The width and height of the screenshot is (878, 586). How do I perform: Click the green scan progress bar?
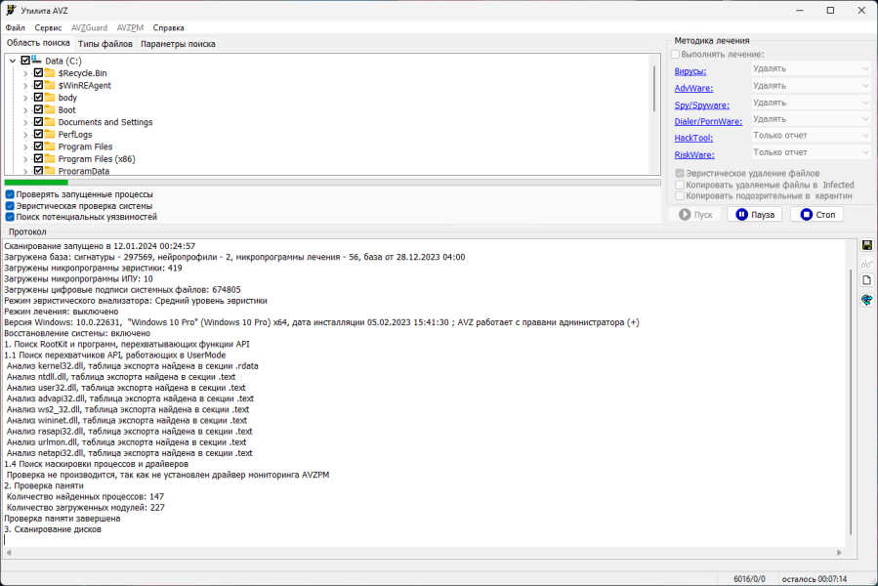point(332,182)
